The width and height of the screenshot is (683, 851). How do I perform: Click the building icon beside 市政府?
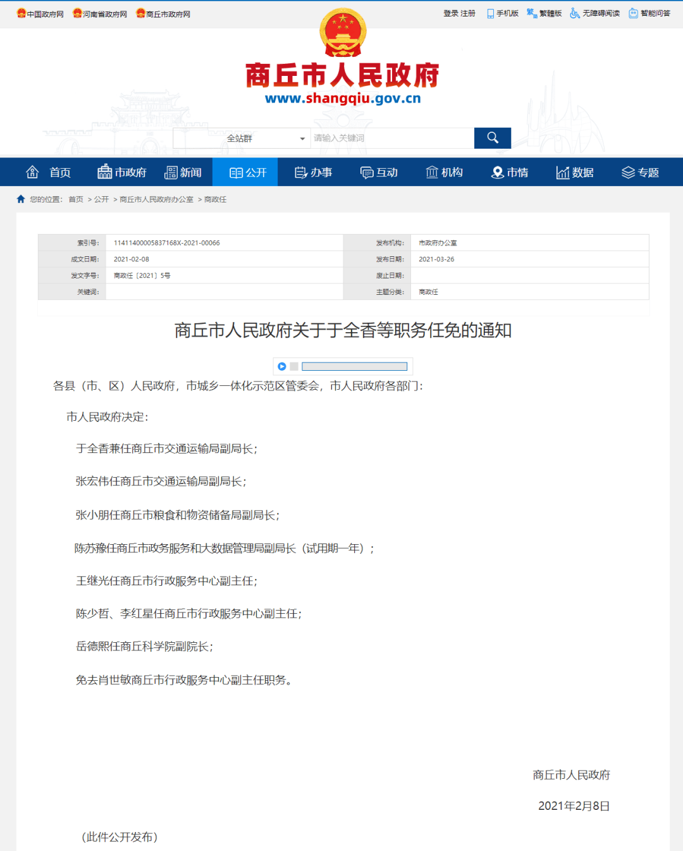tap(104, 172)
